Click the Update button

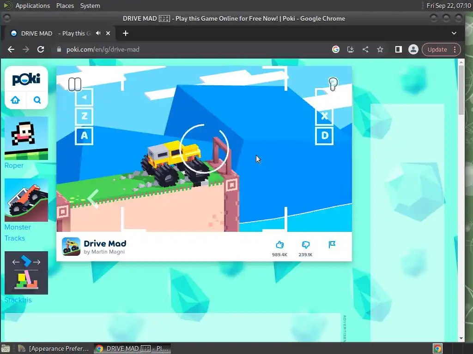click(x=437, y=49)
